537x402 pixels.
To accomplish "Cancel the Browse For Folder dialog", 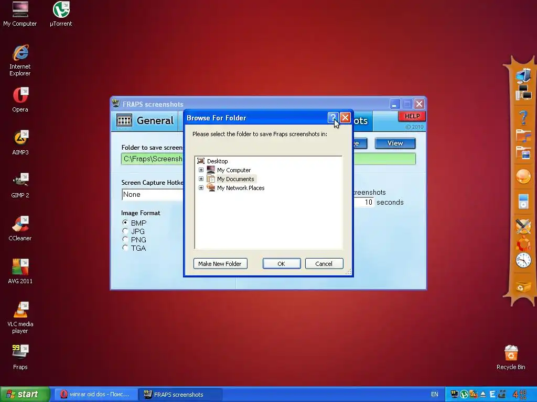I will (x=324, y=264).
